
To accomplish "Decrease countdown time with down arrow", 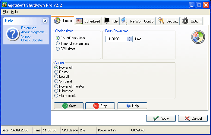I will (x=129, y=40).
